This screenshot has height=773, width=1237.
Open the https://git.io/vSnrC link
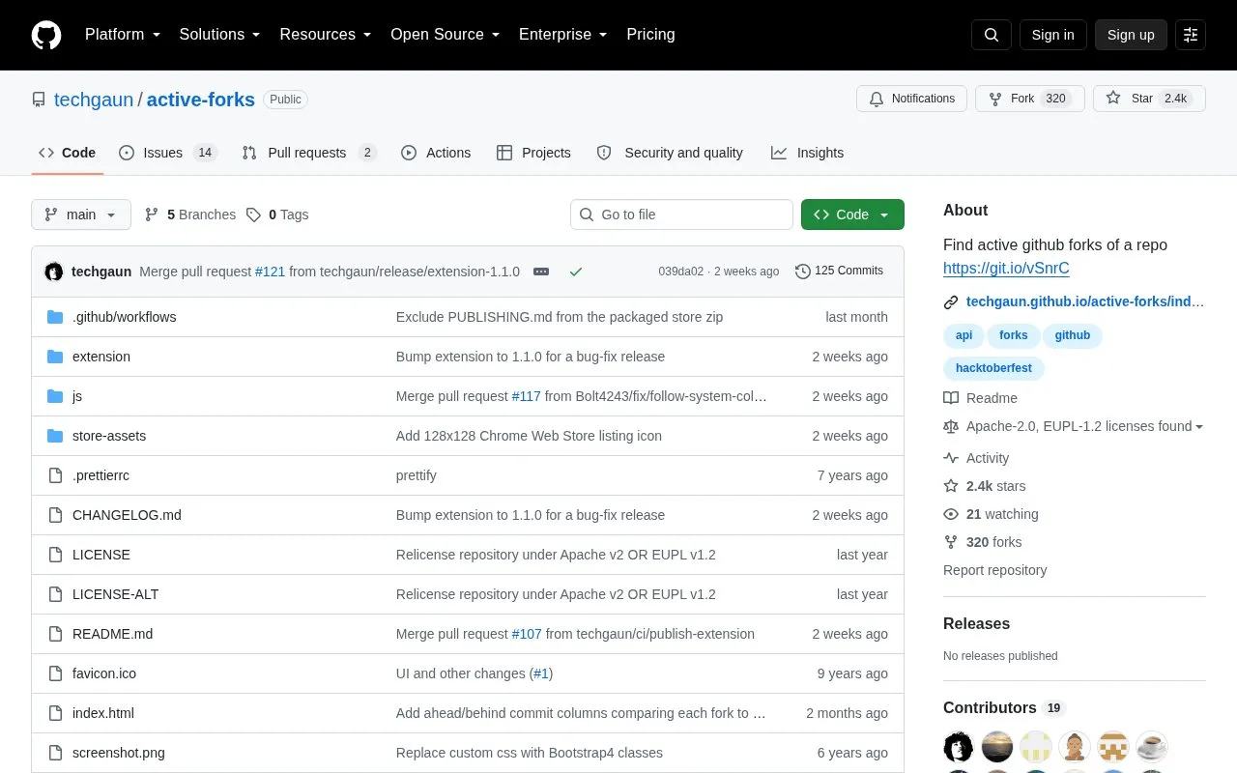[1006, 269]
